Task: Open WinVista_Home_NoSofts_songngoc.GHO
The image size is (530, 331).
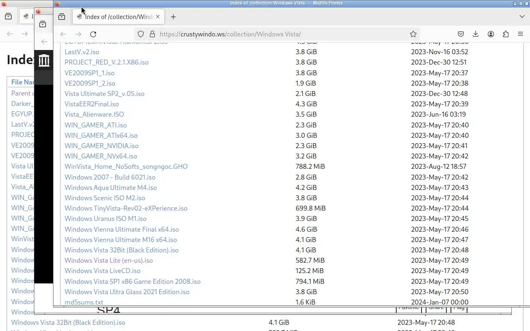Action: point(126,166)
